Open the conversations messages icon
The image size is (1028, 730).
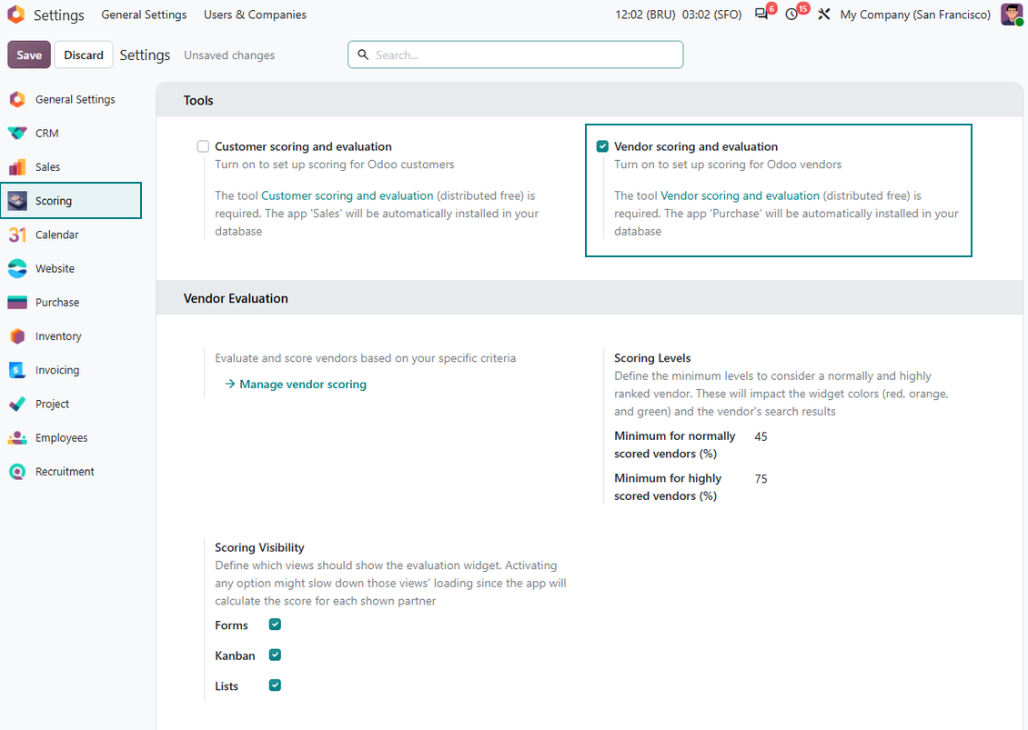(761, 15)
